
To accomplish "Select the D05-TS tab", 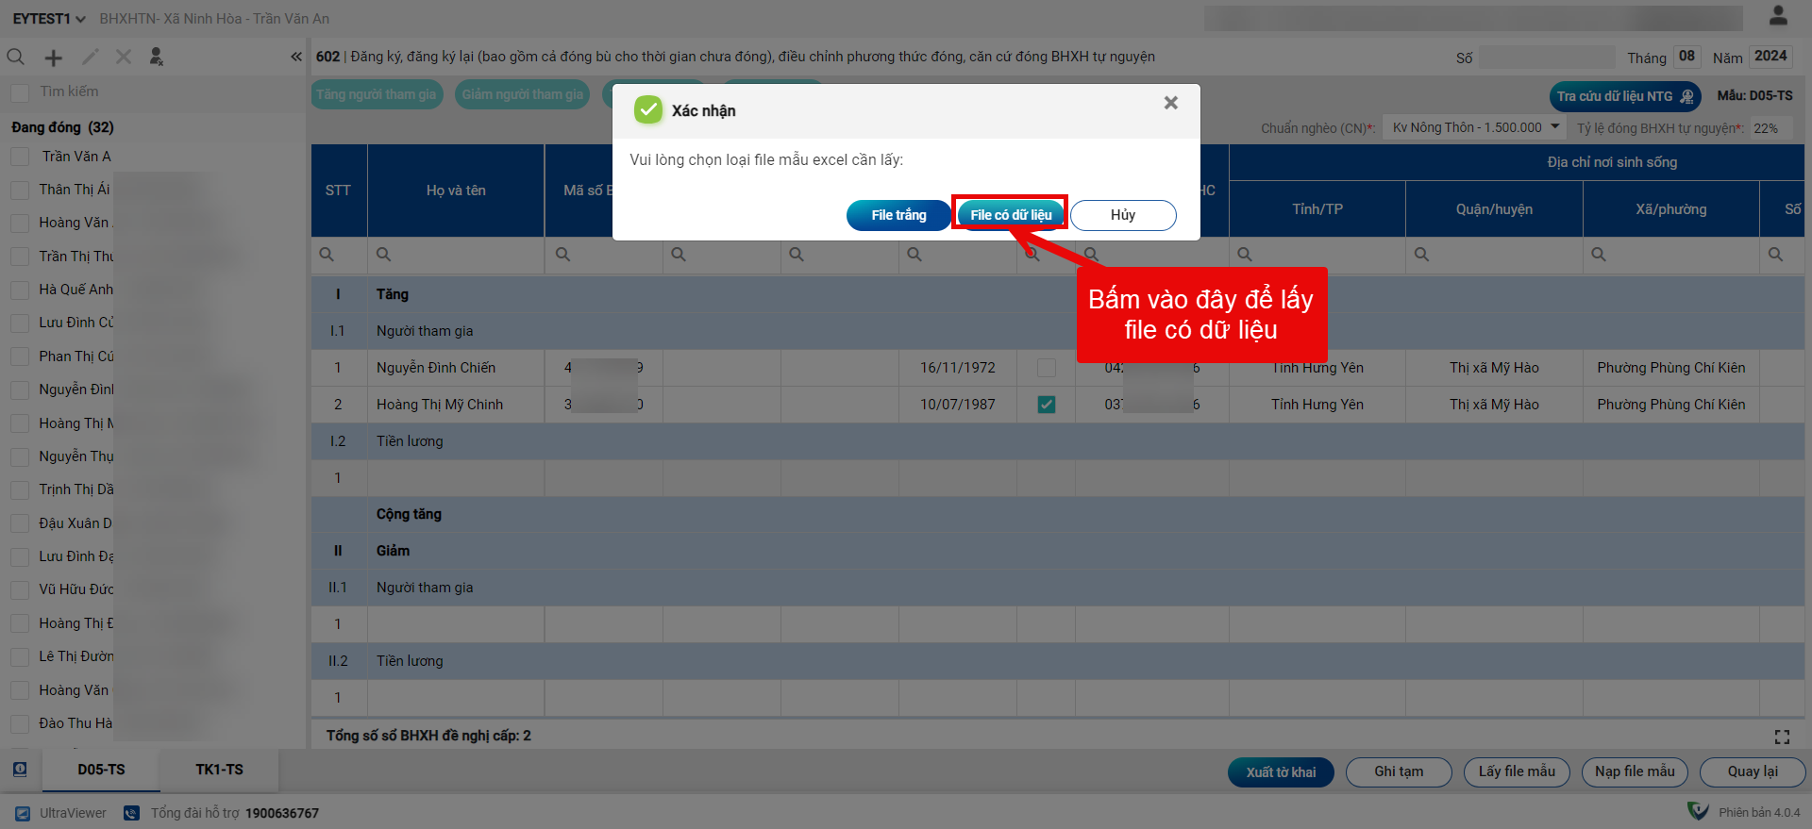I will 101,770.
